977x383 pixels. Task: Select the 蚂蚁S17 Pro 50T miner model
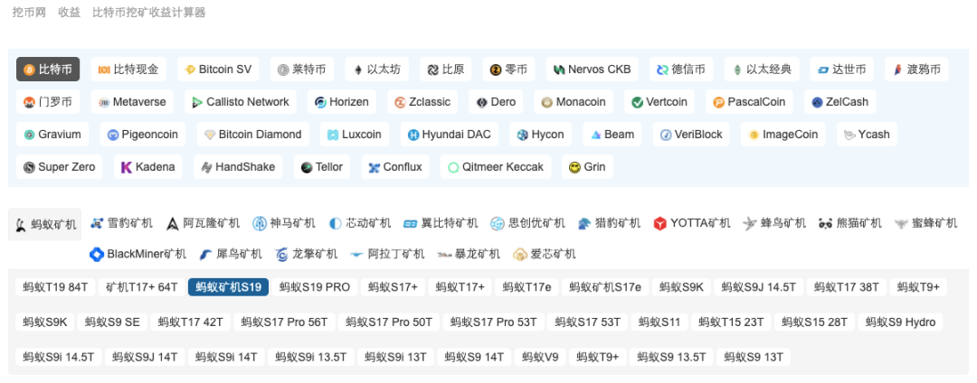pos(389,322)
